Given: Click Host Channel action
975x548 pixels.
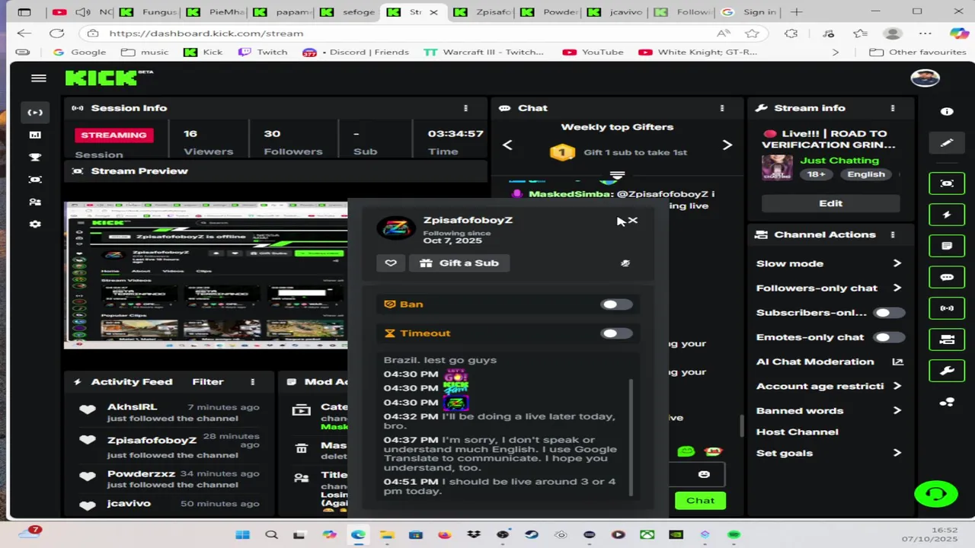Looking at the screenshot, I should pyautogui.click(x=797, y=432).
